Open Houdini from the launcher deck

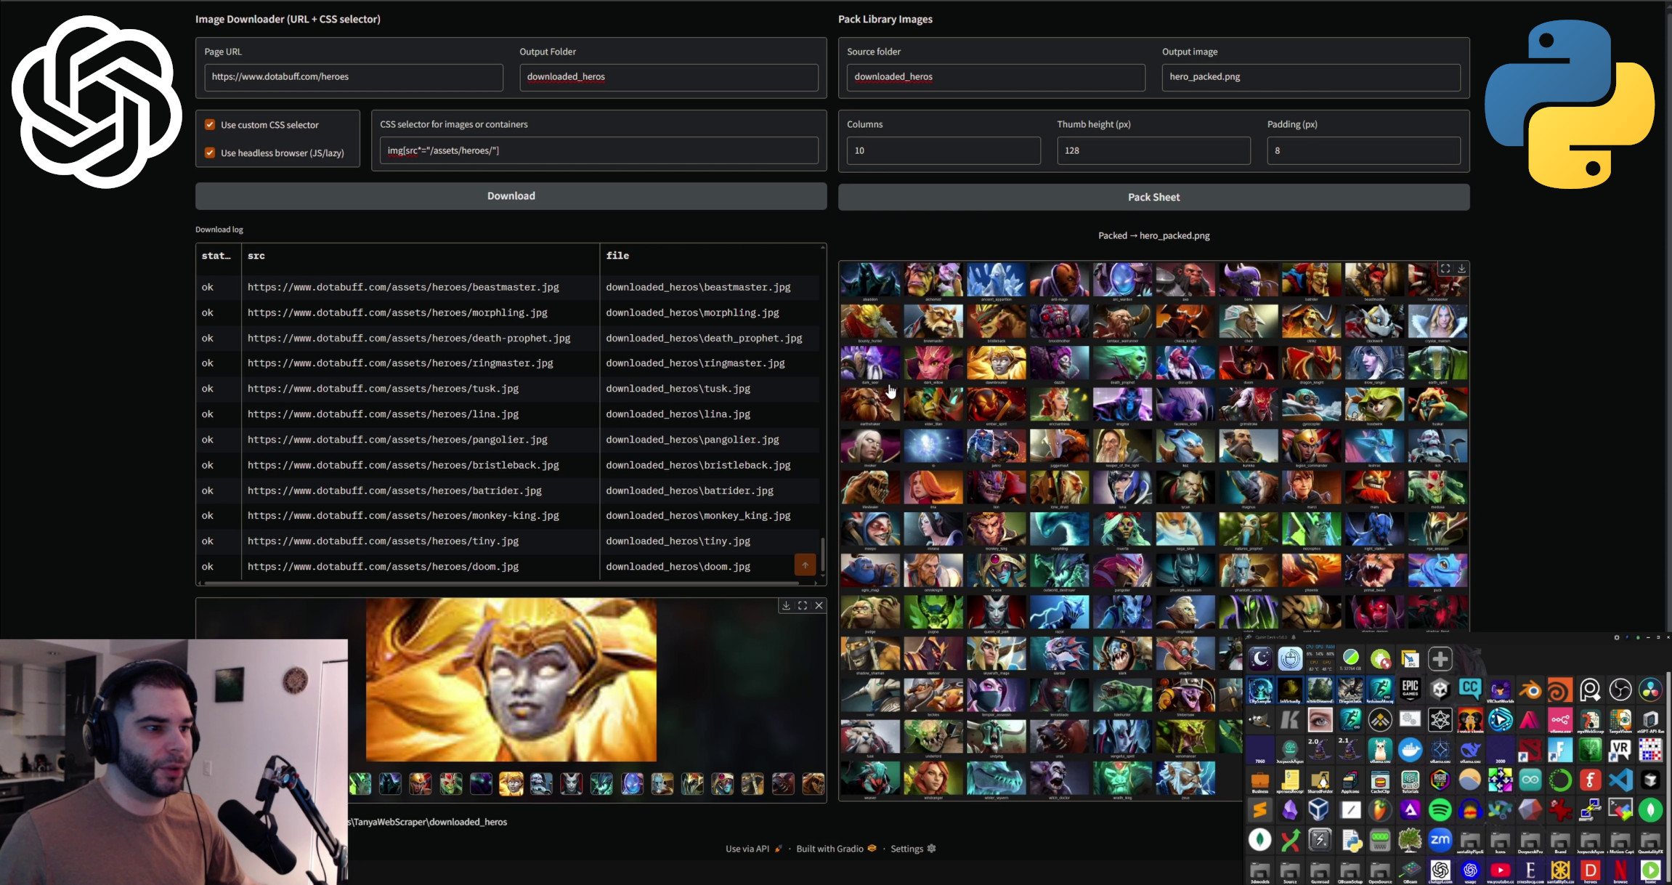pyautogui.click(x=1560, y=690)
